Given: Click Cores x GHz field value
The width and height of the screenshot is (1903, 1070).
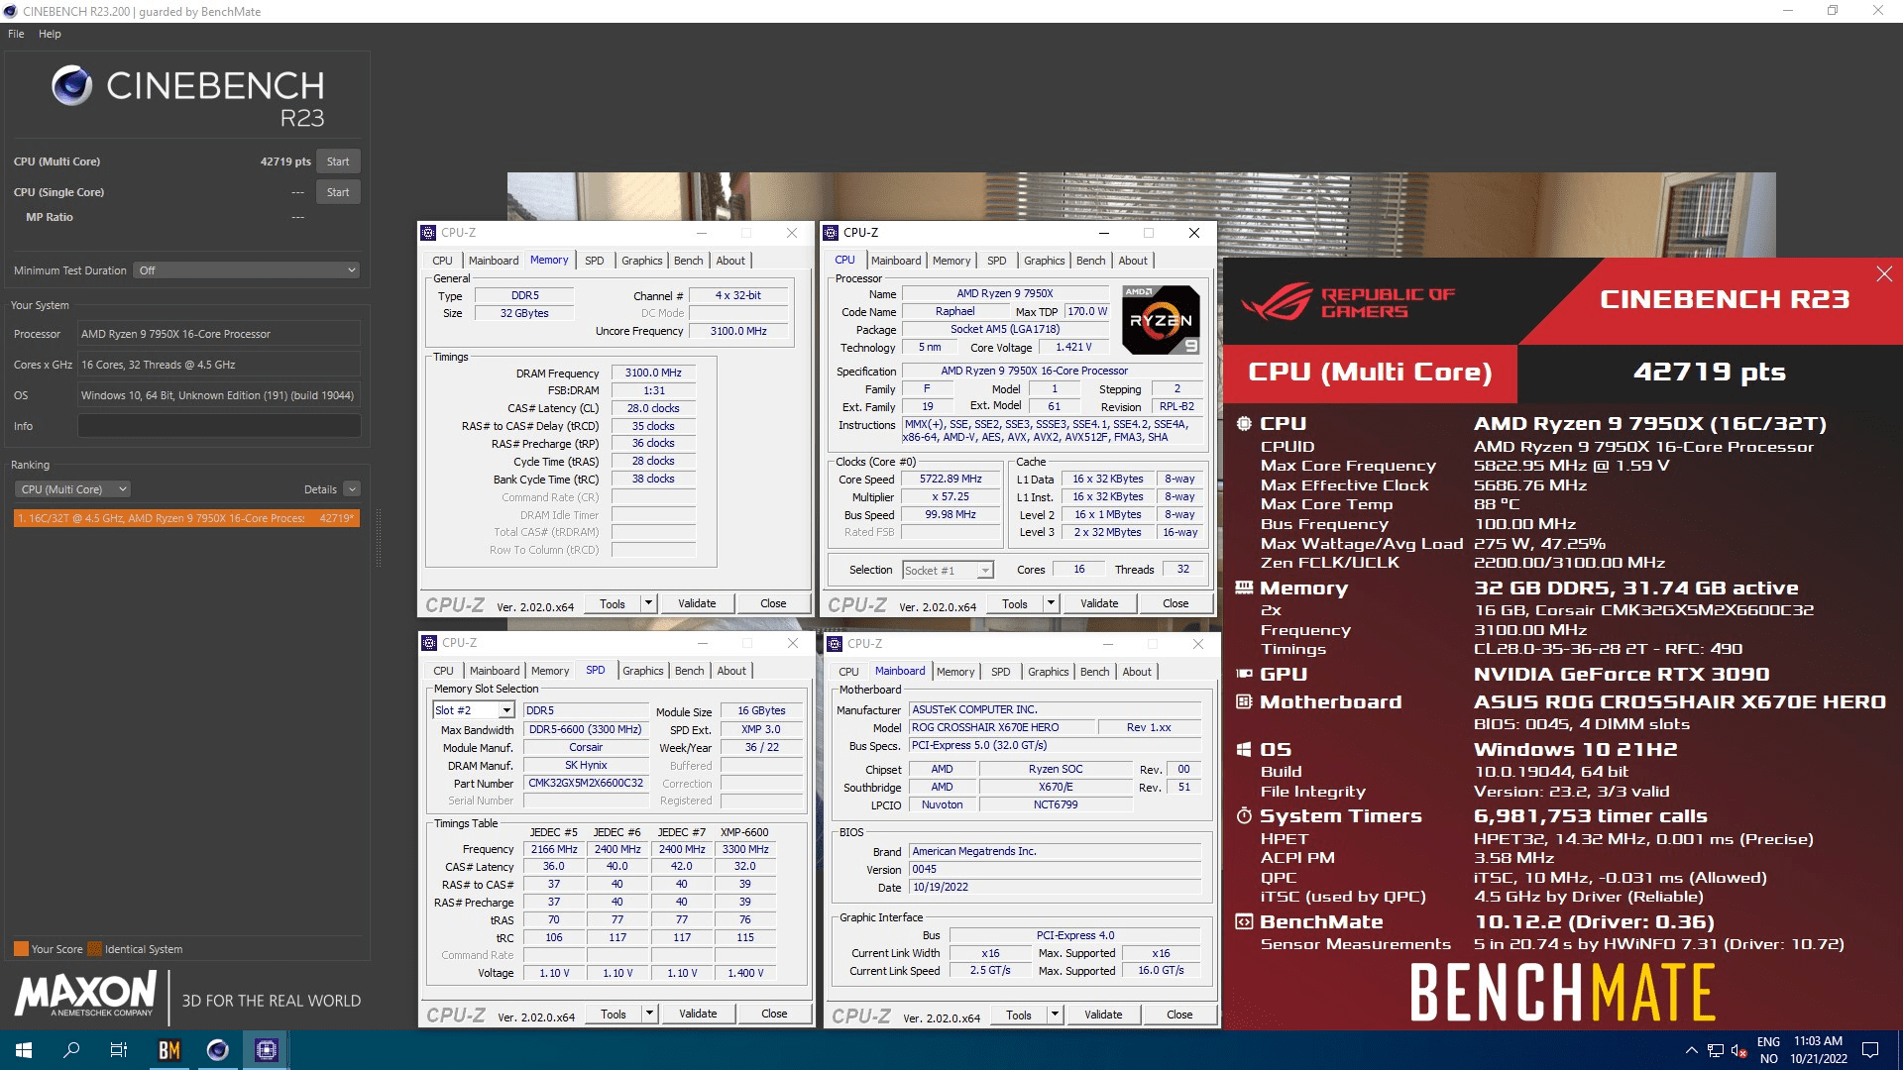Looking at the screenshot, I should tap(219, 365).
